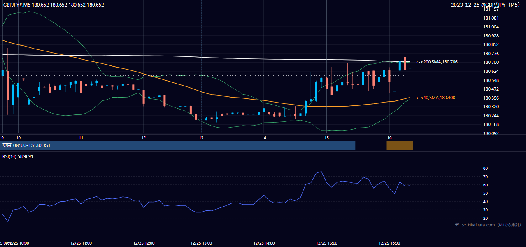Click price level 180.624 on the axis
The image size is (526, 247).
pos(491,71)
